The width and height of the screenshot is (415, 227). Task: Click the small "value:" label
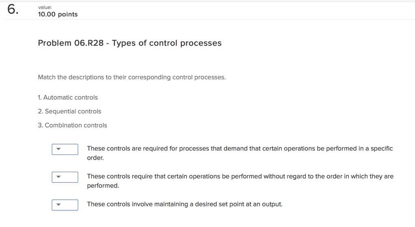tap(45, 7)
